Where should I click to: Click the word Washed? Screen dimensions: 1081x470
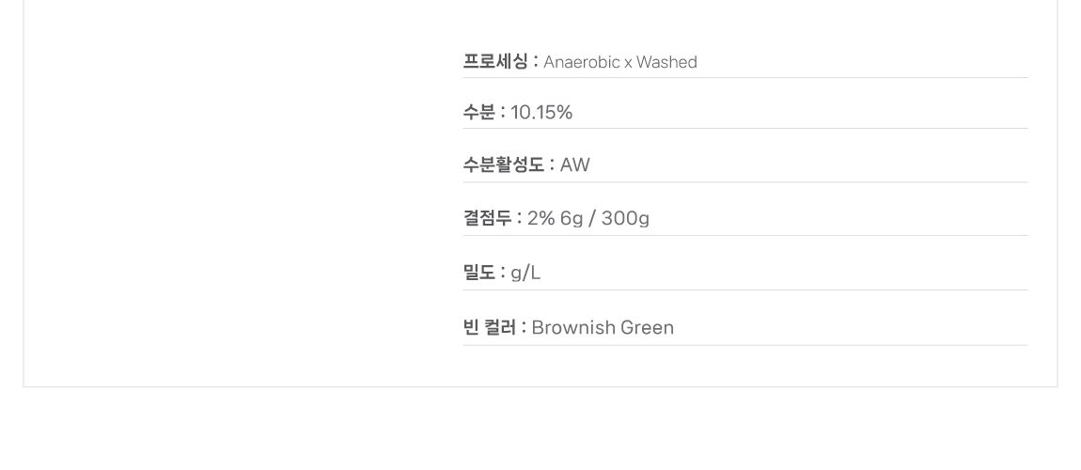tap(666, 63)
